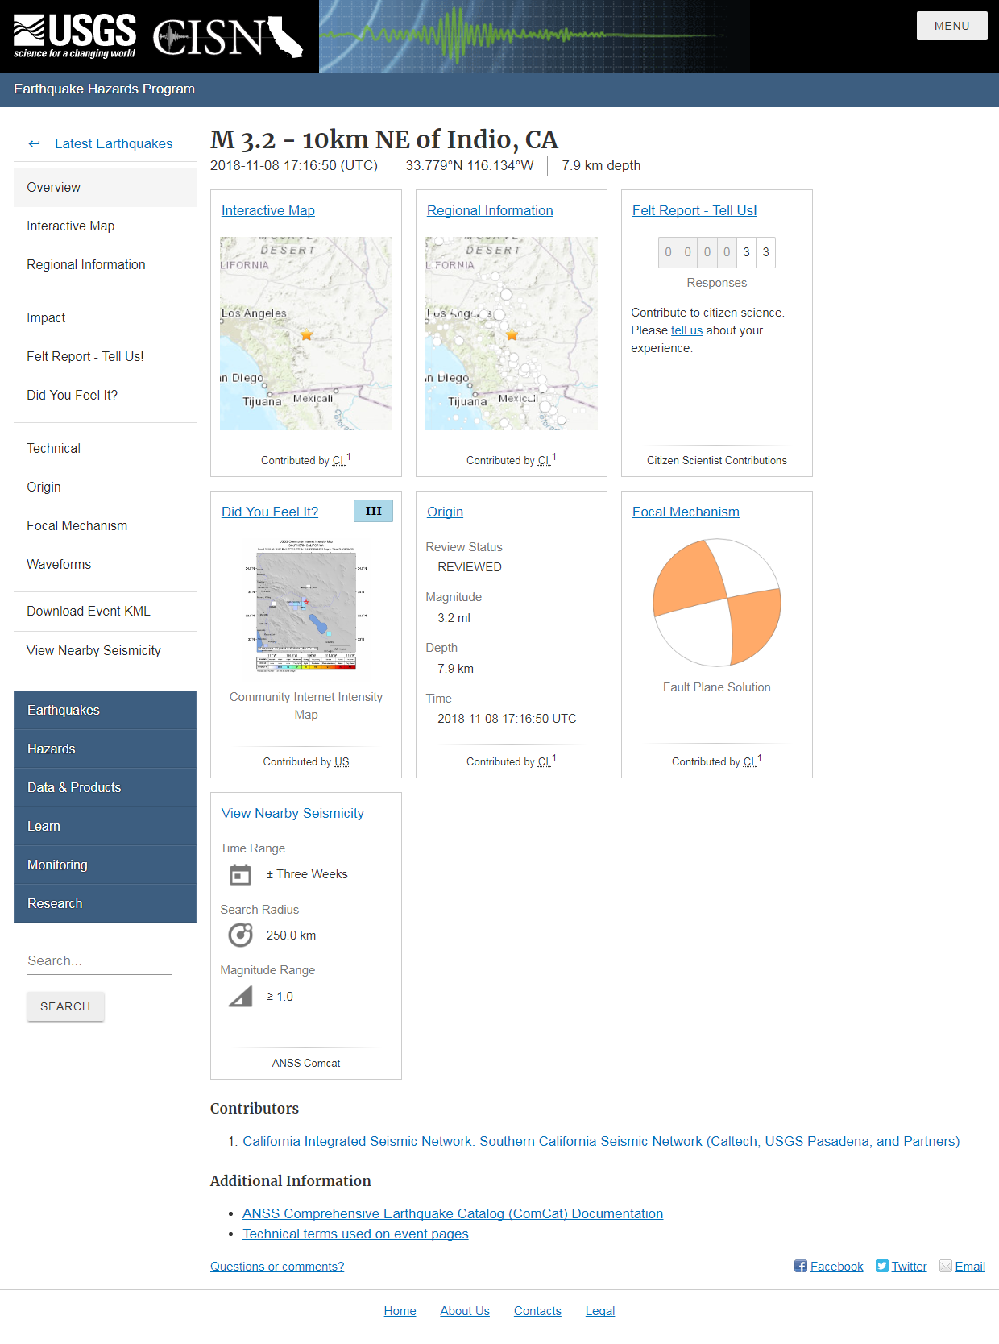The image size is (999, 1344).
Task: Open the Earthquakes navigation item
Action: click(x=105, y=710)
